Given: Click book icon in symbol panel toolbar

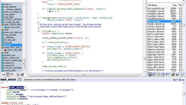Looking at the screenshot, I should click(x=18, y=75).
